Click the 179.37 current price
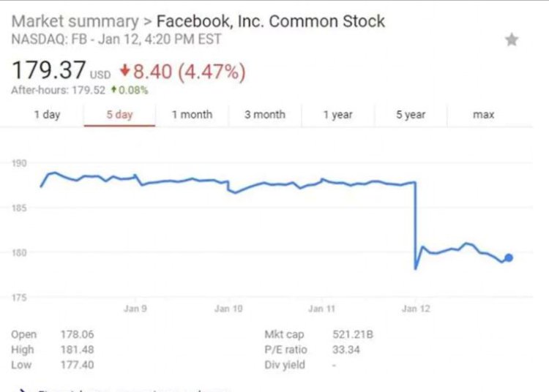The height and width of the screenshot is (392, 549). [x=48, y=72]
